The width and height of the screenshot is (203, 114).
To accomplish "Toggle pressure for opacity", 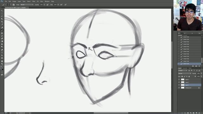I will (48, 5).
